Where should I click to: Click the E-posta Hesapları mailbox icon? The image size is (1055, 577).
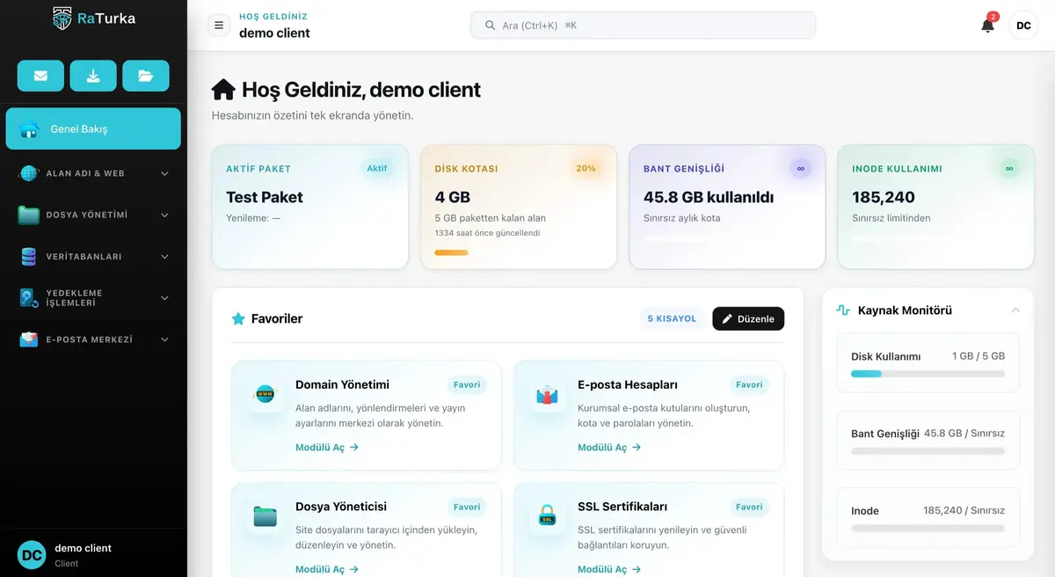click(547, 395)
